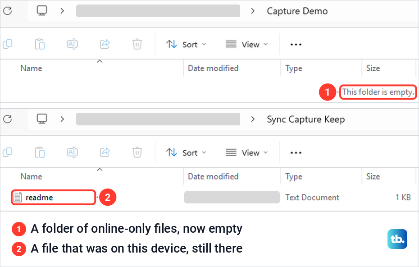Expand the chevron before Capture Demo breadcrumb
The width and height of the screenshot is (419, 267).
[x=252, y=11]
